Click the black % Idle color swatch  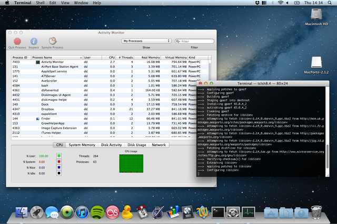(59, 173)
